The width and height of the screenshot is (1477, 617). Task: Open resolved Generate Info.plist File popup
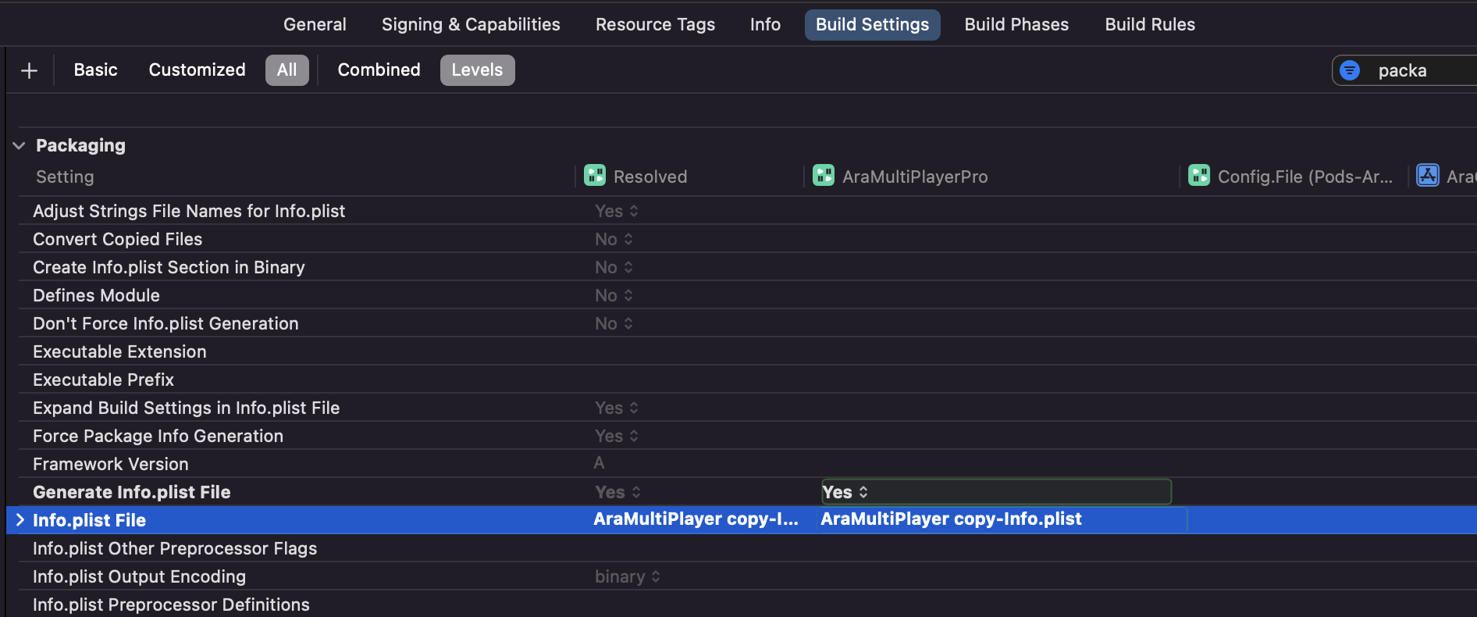[x=617, y=492]
